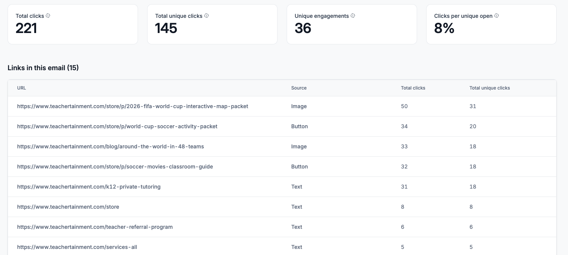Screen dimensions: 568x255
Task: Click the total clicks value 32
Action: point(404,167)
